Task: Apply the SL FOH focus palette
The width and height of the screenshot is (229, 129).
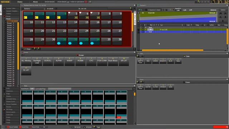Action: [x=155, y=87]
